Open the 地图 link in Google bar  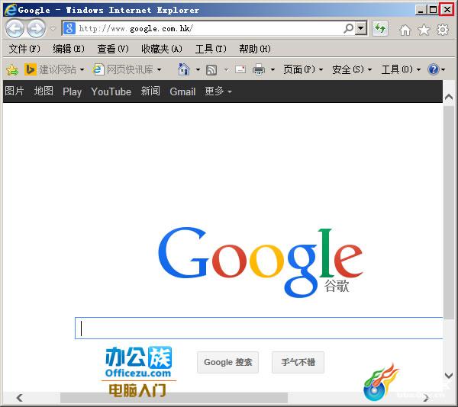44,91
